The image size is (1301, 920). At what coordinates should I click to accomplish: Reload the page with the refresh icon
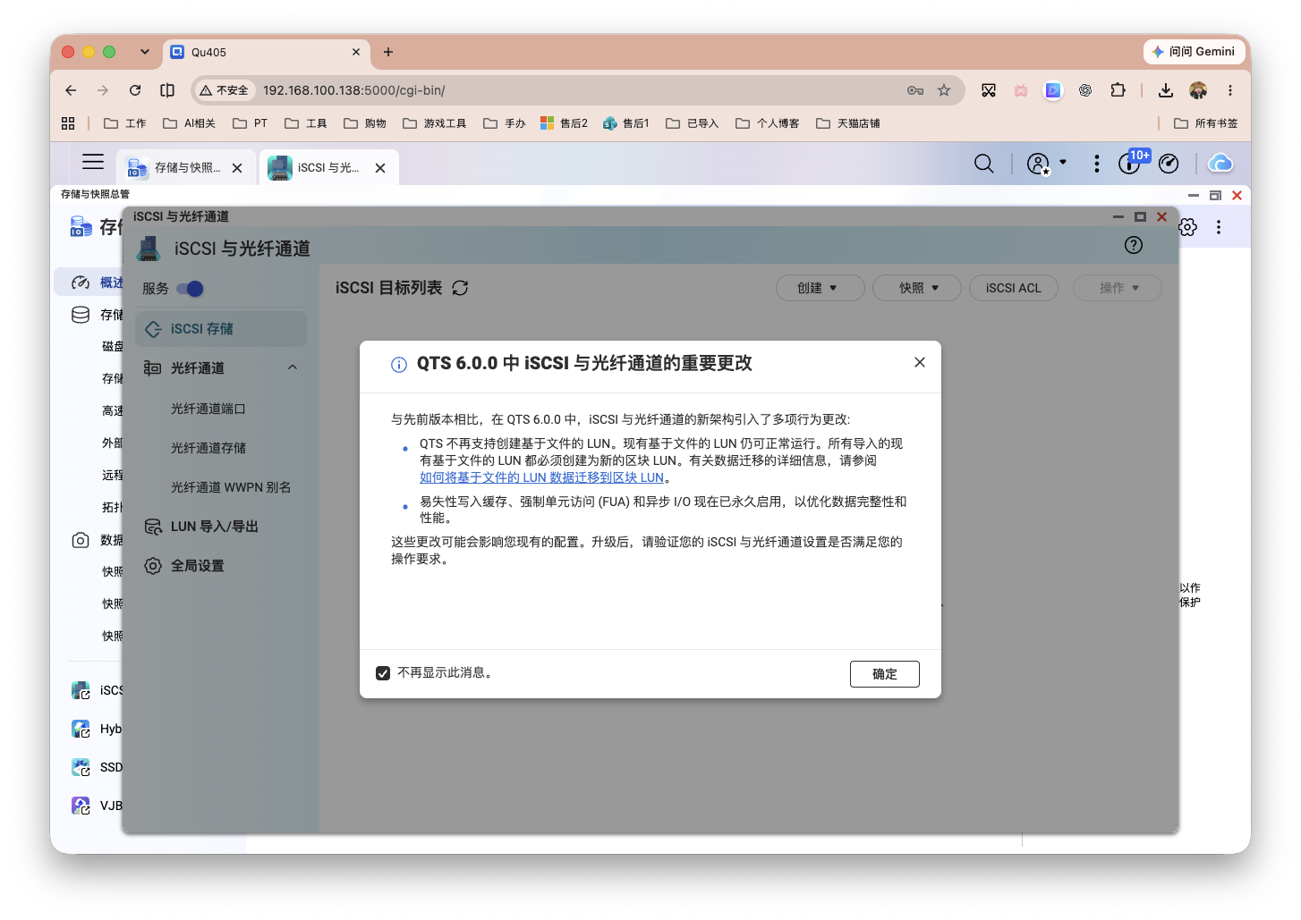point(135,90)
